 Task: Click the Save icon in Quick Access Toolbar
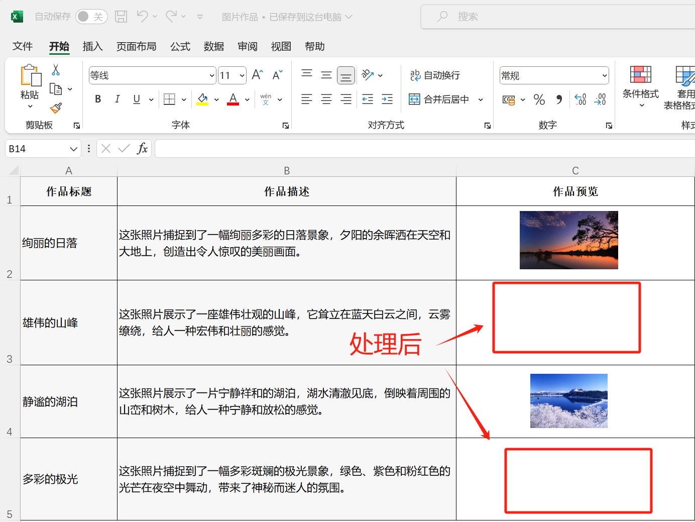pos(121,16)
